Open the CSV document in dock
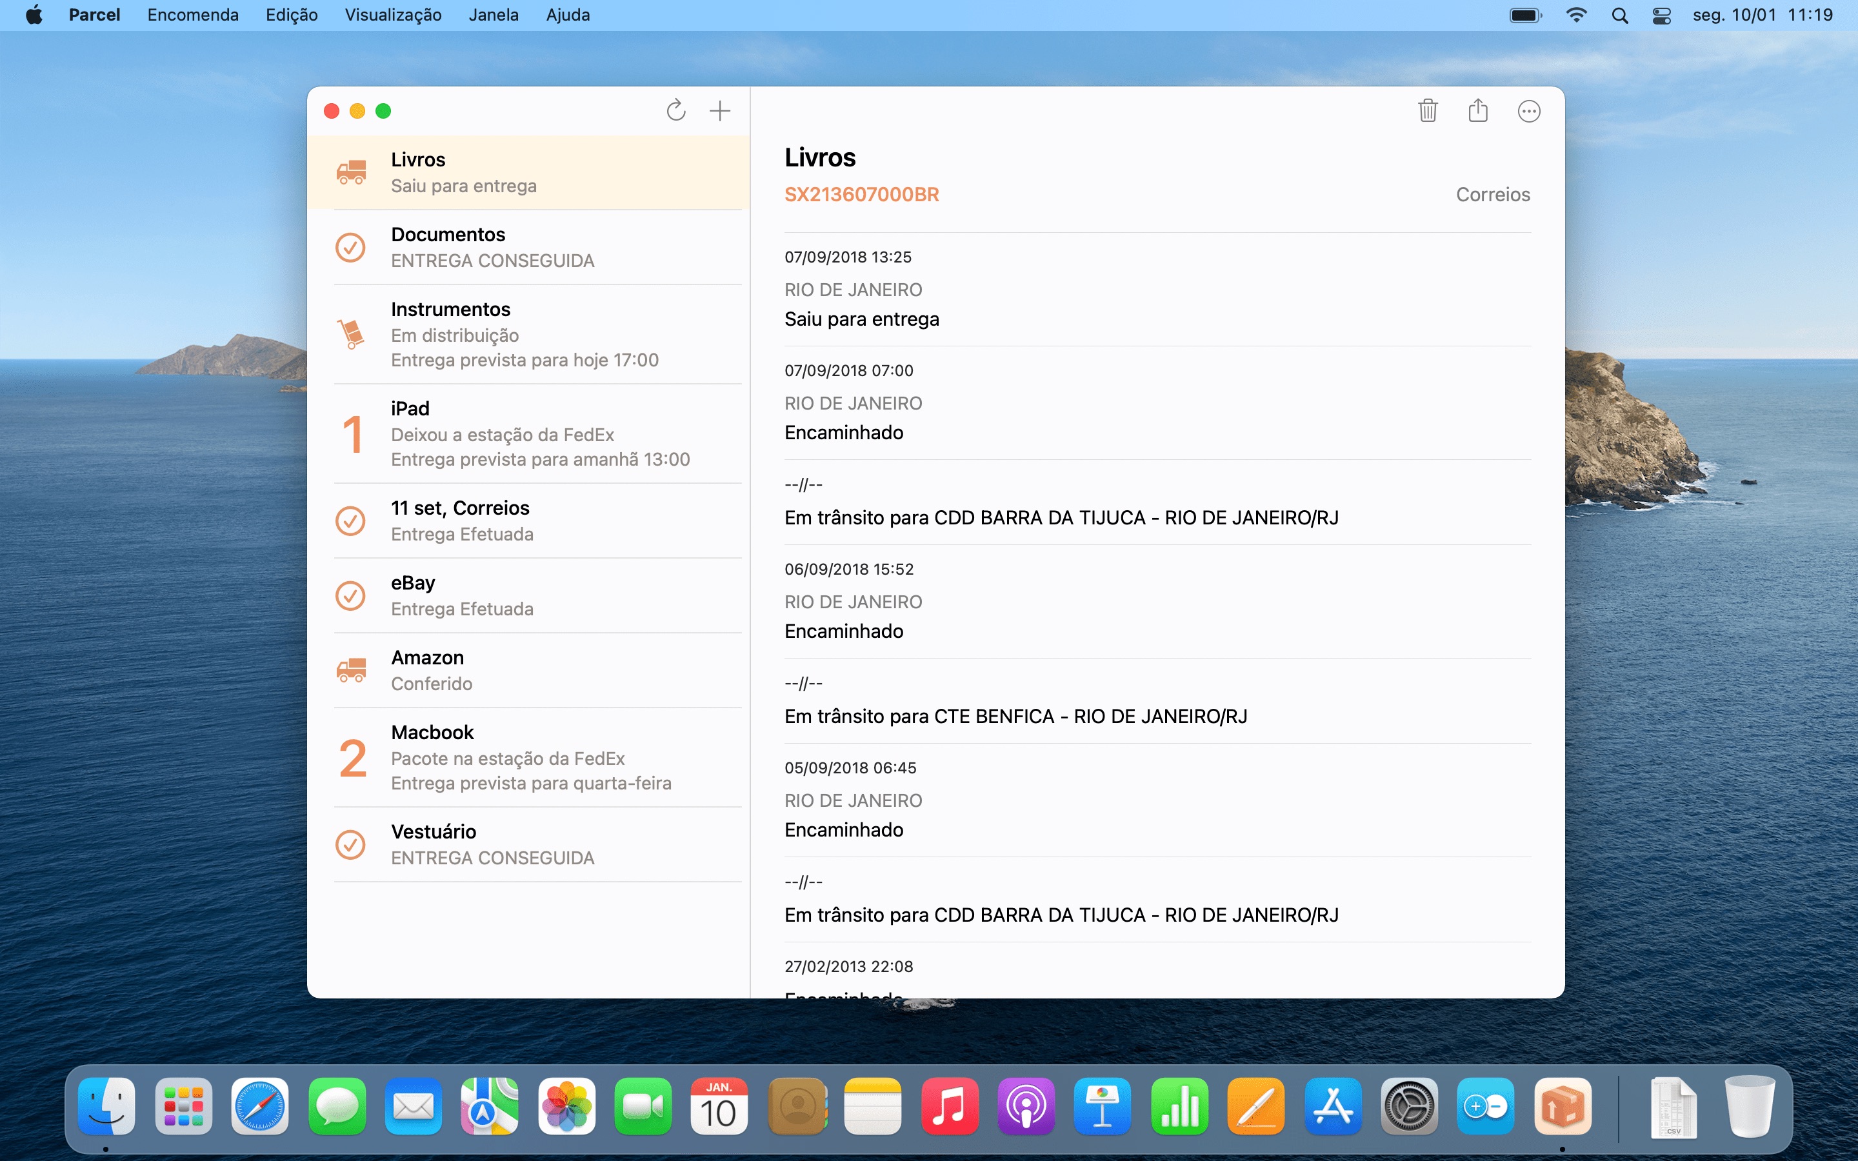 (x=1673, y=1106)
